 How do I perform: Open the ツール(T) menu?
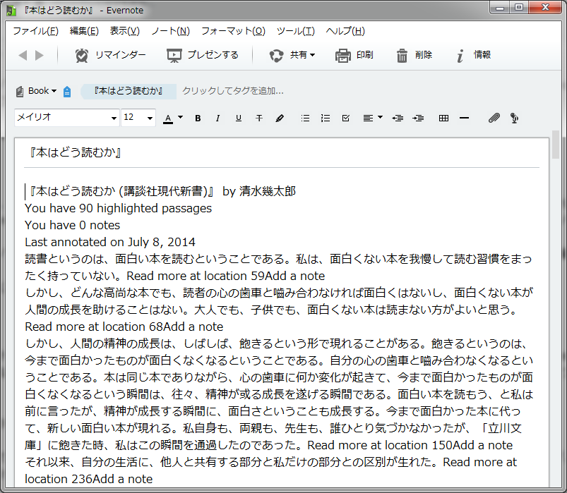coord(296,32)
